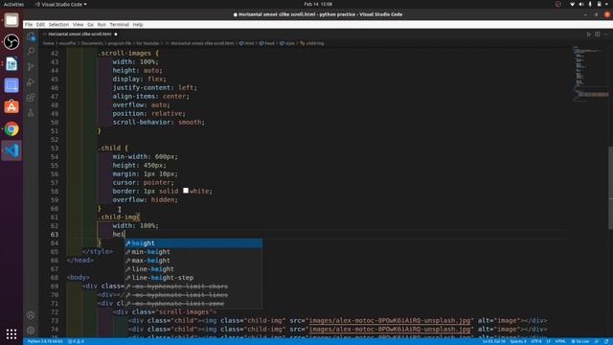The height and width of the screenshot is (345, 613).
Task: Select the Horizantal smoot clike scroll.html tab
Action: (x=79, y=34)
